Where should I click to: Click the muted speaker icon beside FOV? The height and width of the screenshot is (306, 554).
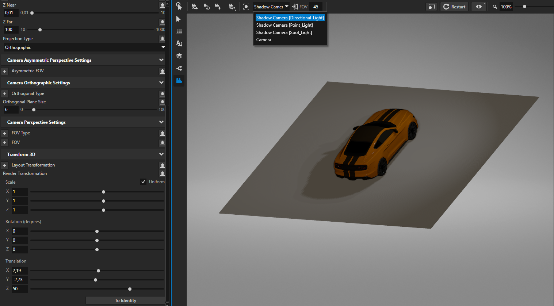coord(295,6)
